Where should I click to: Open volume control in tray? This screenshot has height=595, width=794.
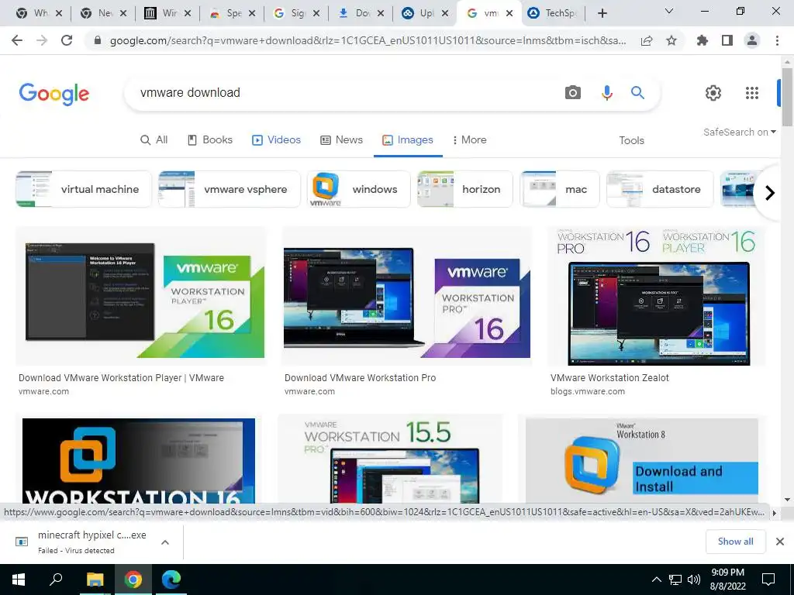(694, 580)
